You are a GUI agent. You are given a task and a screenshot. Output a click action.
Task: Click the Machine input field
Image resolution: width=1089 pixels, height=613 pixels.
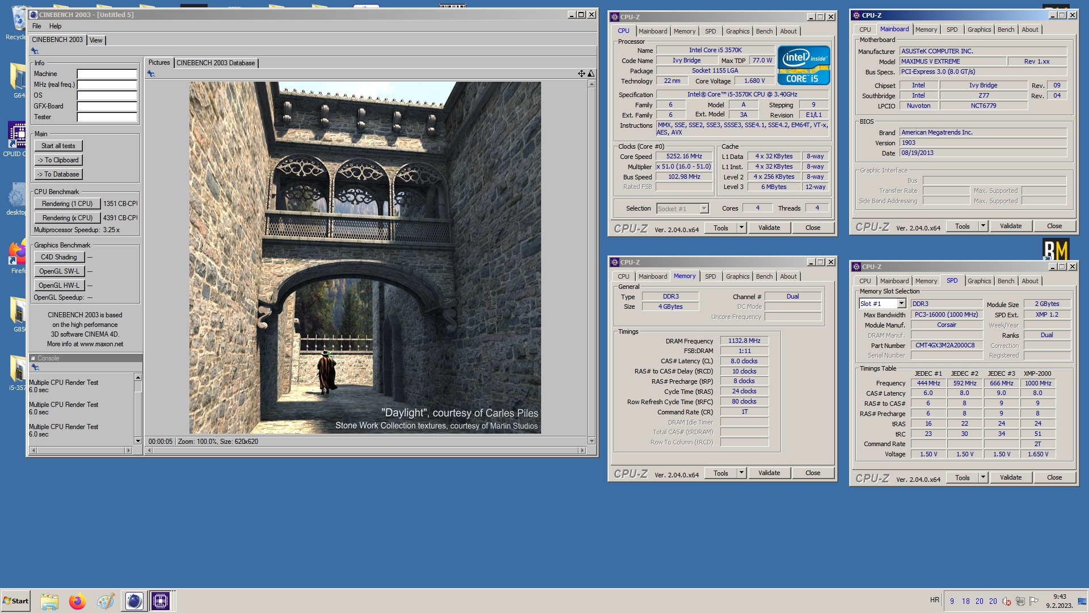[x=107, y=74]
